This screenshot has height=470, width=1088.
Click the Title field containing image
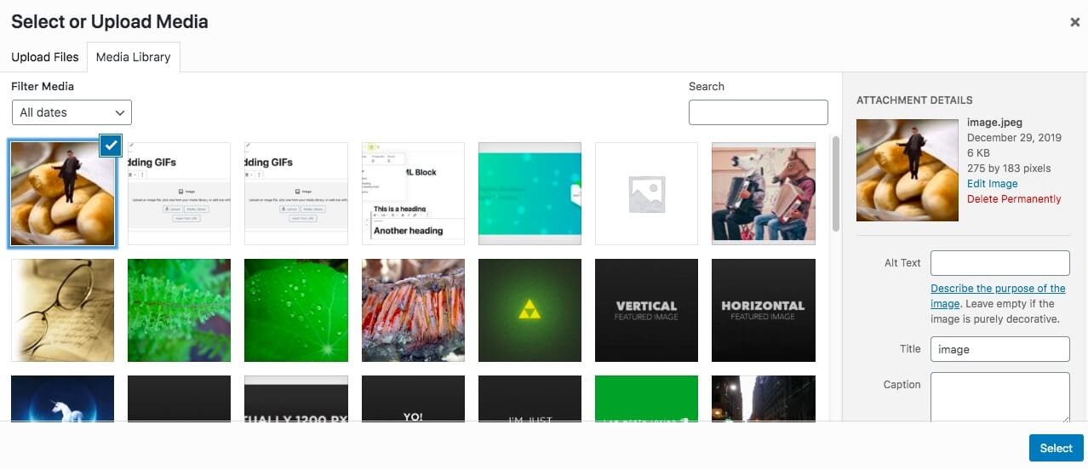click(1000, 349)
